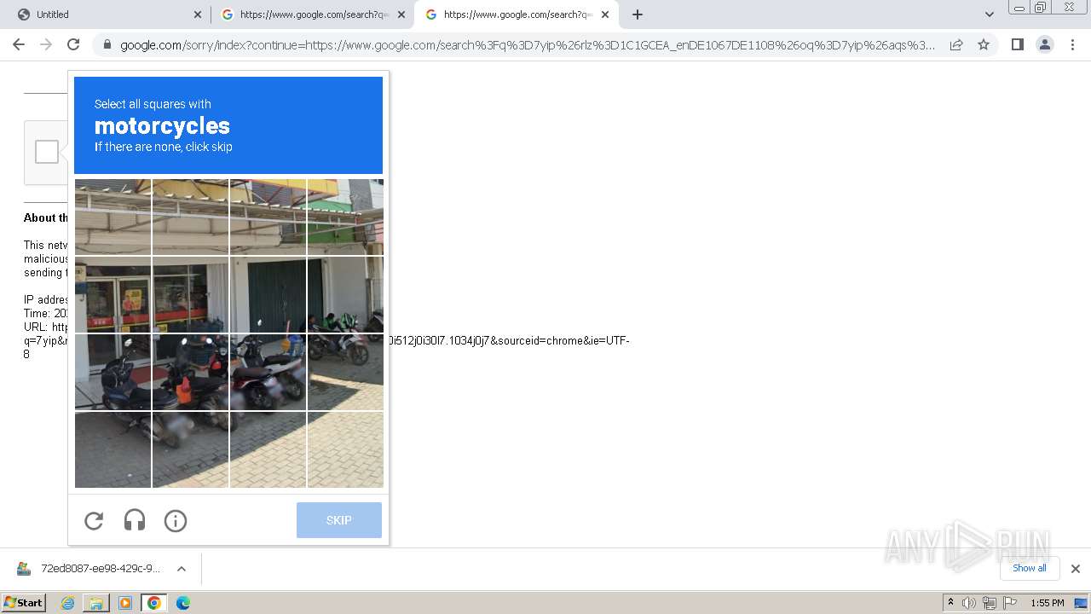Viewport: 1091px width, 614px height.
Task: Reload the captcha challenge
Action: (94, 520)
